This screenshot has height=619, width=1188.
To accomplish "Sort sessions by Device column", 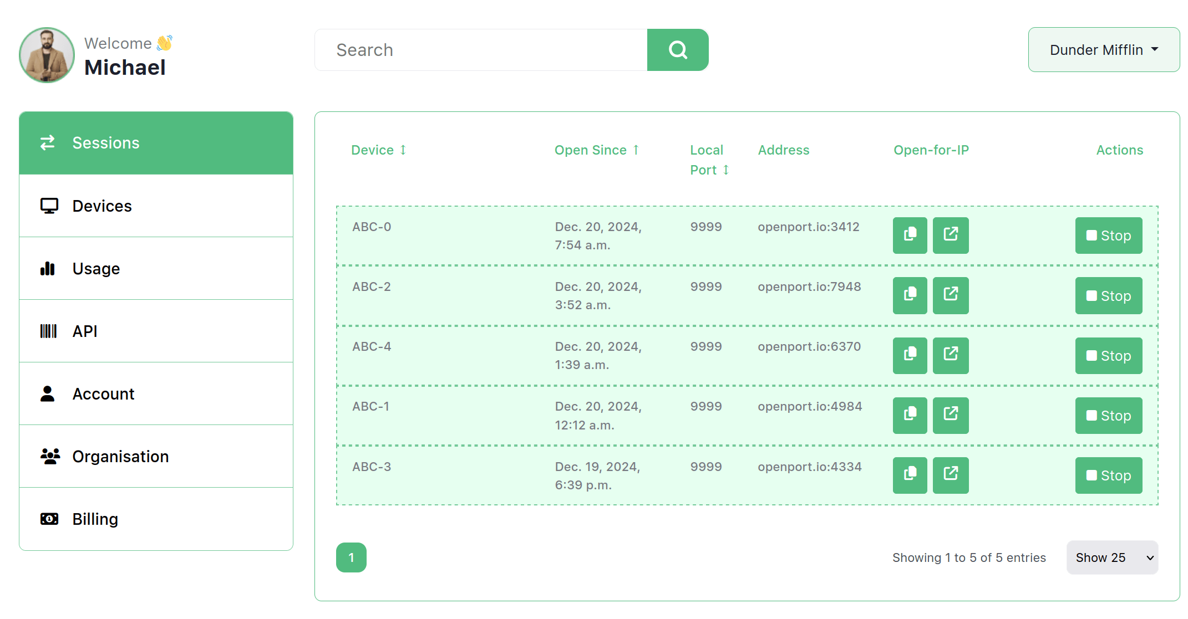I will (379, 150).
